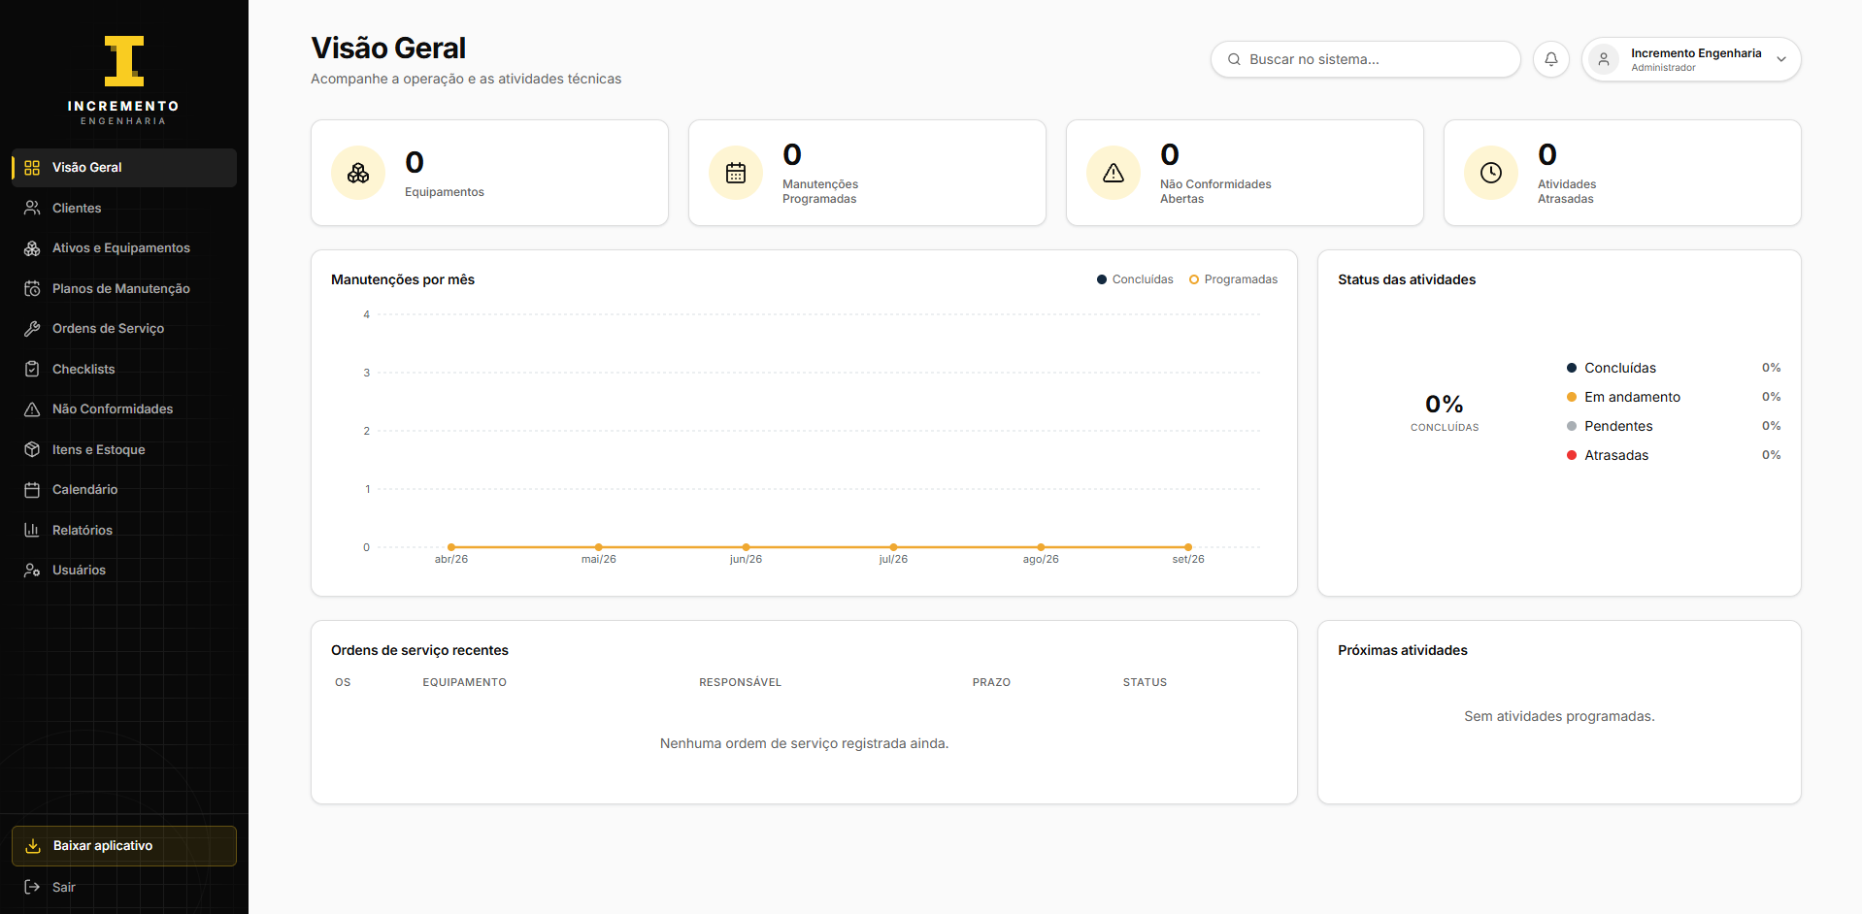Click the Usuários user-cog icon

pyautogui.click(x=32, y=571)
